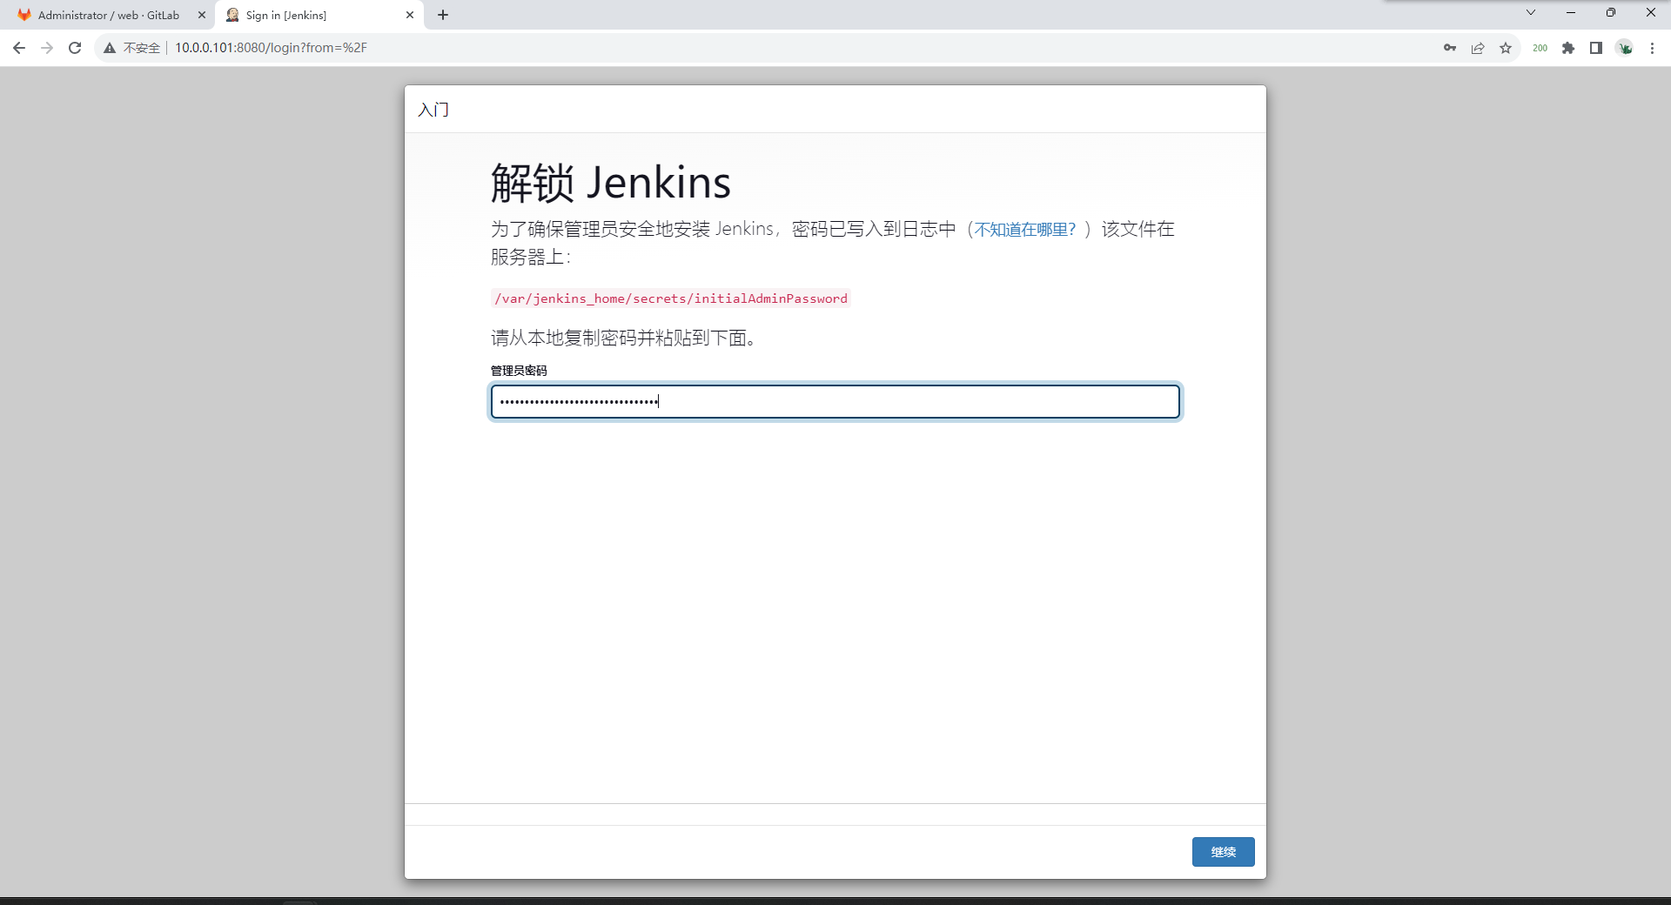This screenshot has width=1671, height=905.
Task: Click the 请从本地复制密码并粘贴到下面 instruction text
Action: (623, 339)
